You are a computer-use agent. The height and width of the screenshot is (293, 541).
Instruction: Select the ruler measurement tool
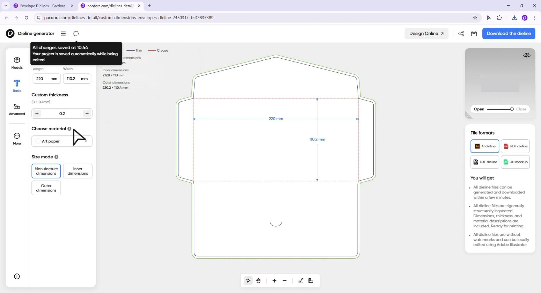(x=311, y=281)
